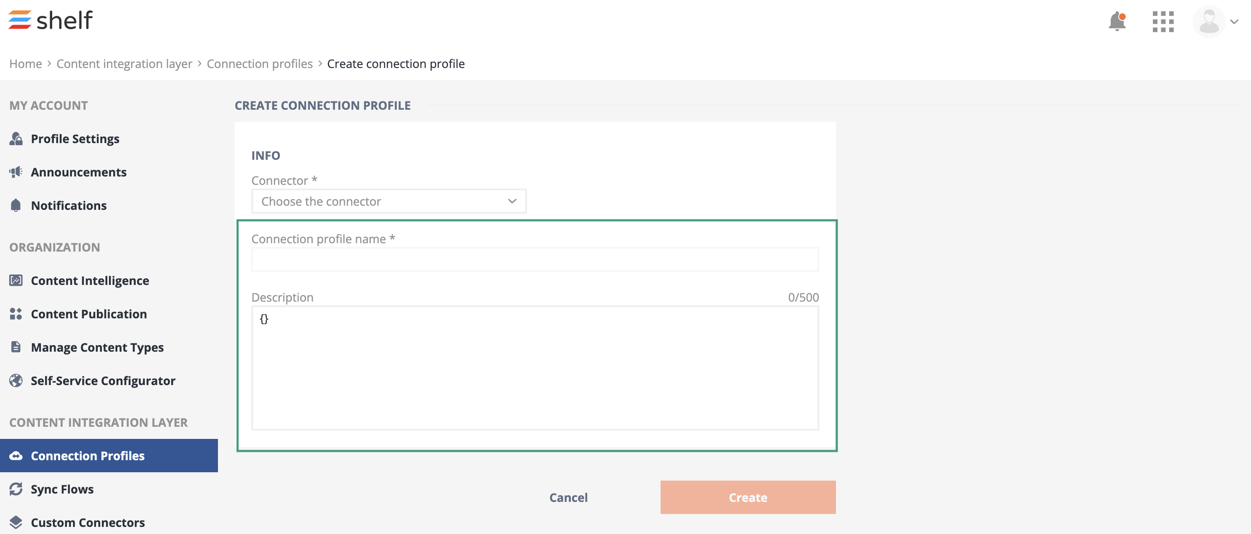This screenshot has width=1251, height=534.
Task: Click the Sync Flows refresh icon
Action: coord(16,489)
